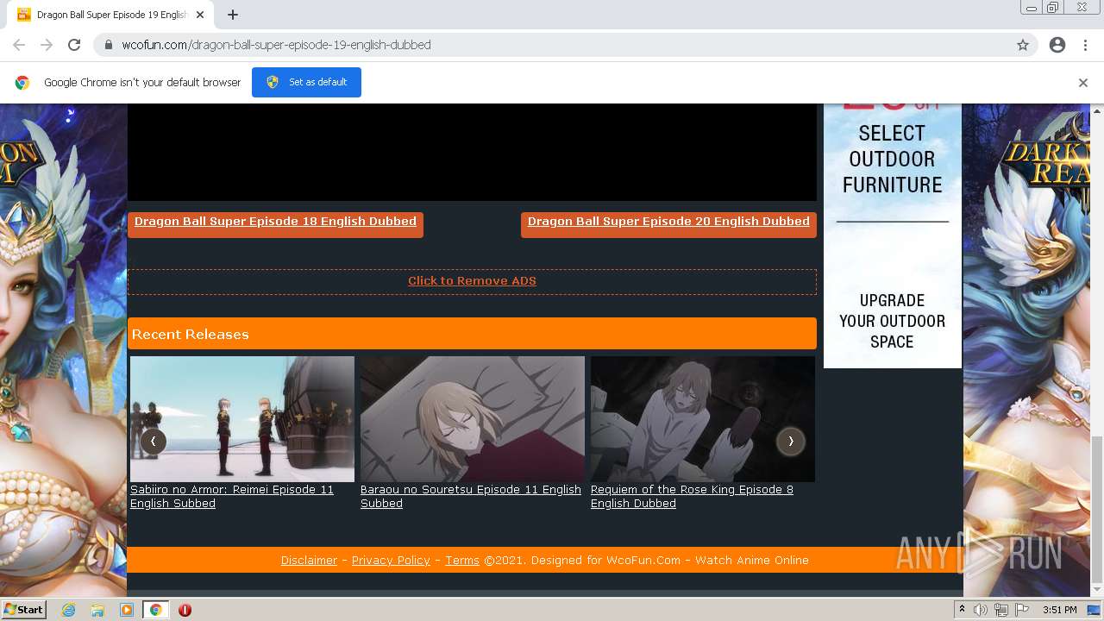1104x621 pixels.
Task: Open Requiem of the Rose King thumbnail
Action: (x=703, y=419)
